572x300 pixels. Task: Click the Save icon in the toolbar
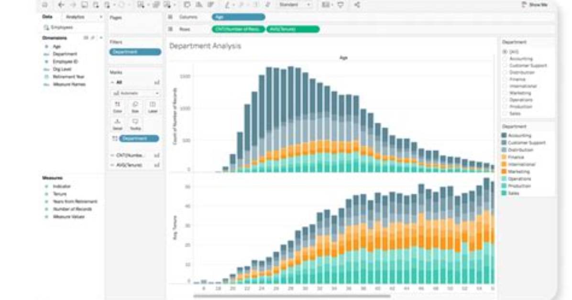coord(84,5)
